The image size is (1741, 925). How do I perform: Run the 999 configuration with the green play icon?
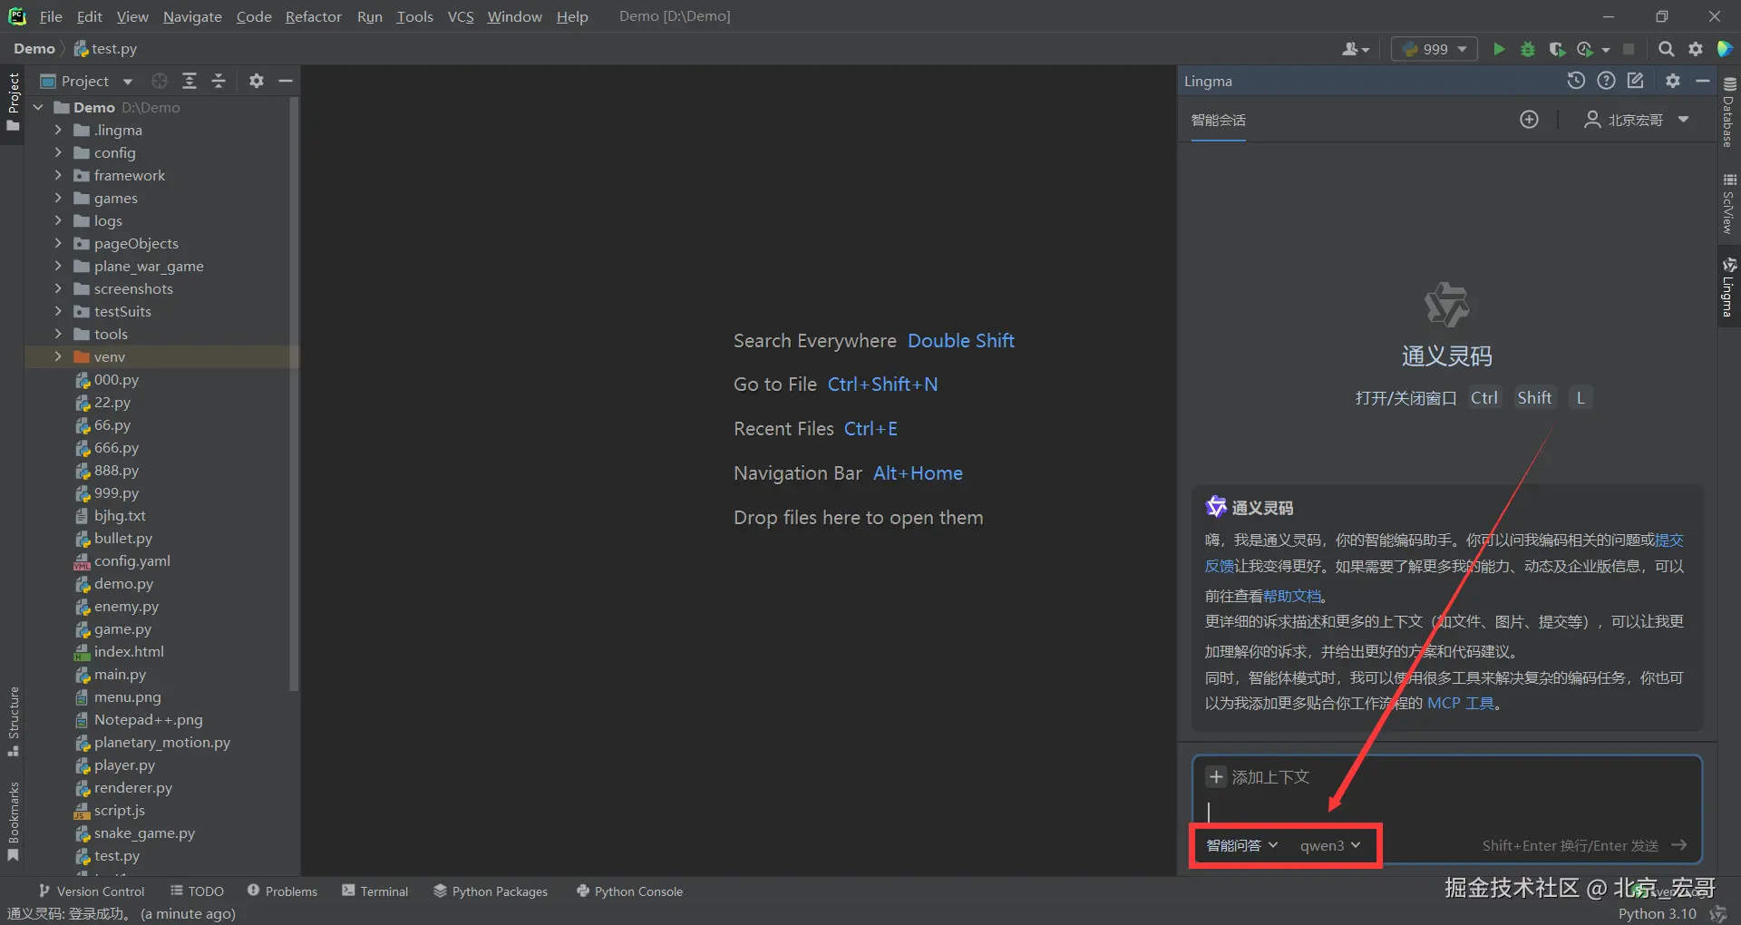click(1499, 49)
